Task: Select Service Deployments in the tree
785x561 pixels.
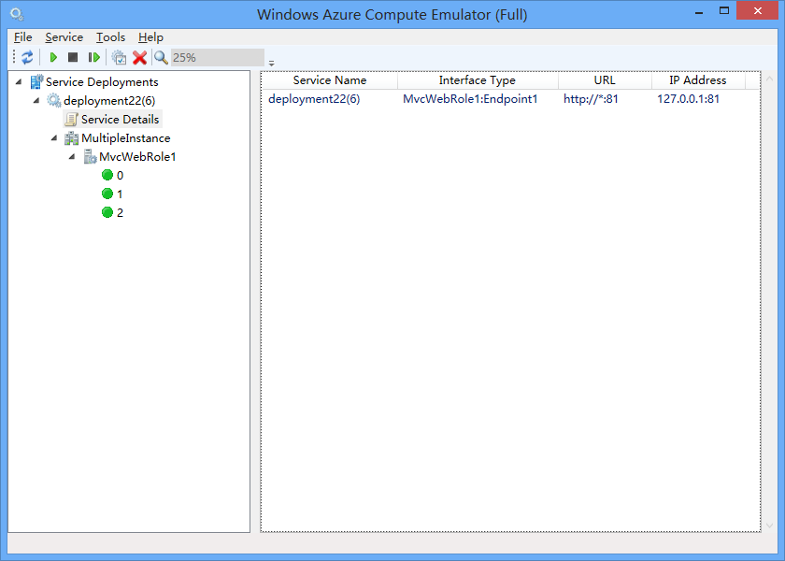Action: [102, 81]
